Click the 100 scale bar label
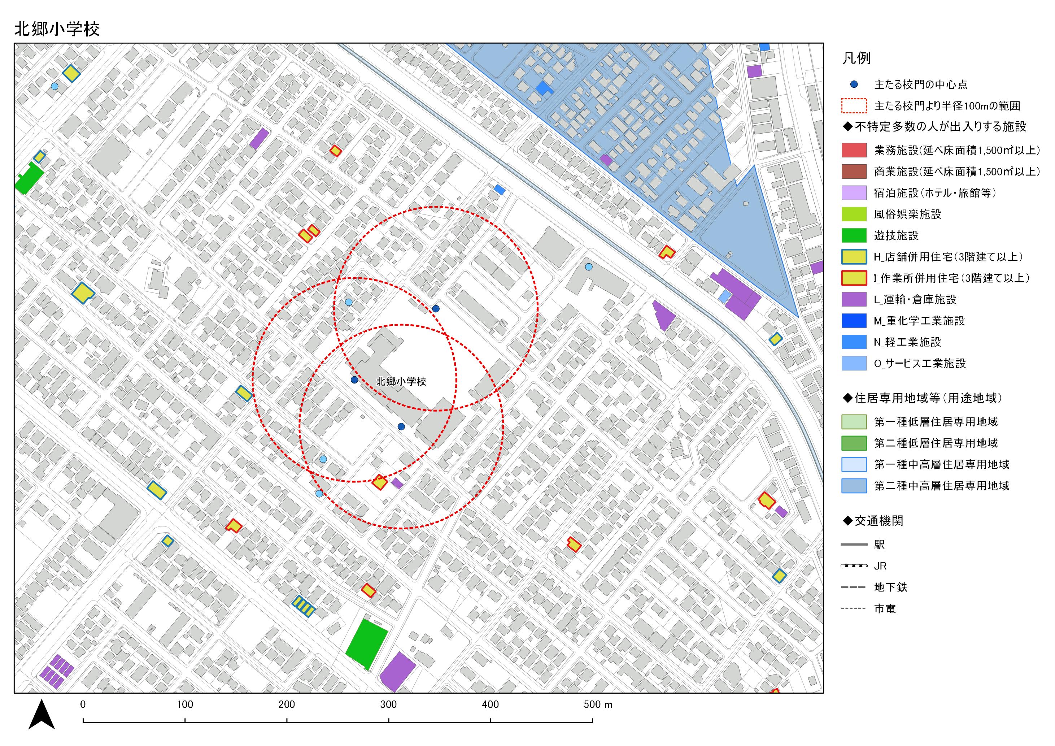The width and height of the screenshot is (1055, 746). click(x=185, y=704)
